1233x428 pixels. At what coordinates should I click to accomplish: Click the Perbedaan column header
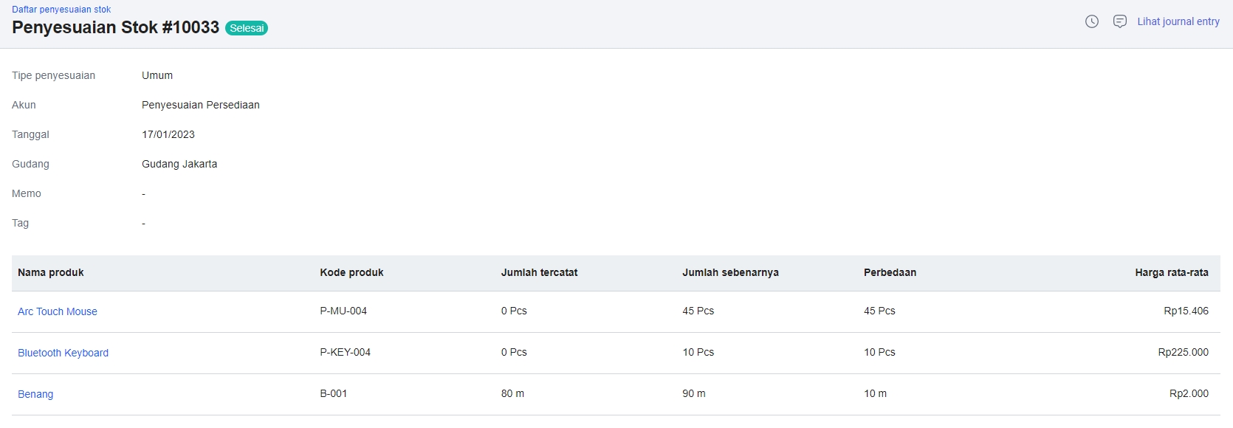click(890, 272)
